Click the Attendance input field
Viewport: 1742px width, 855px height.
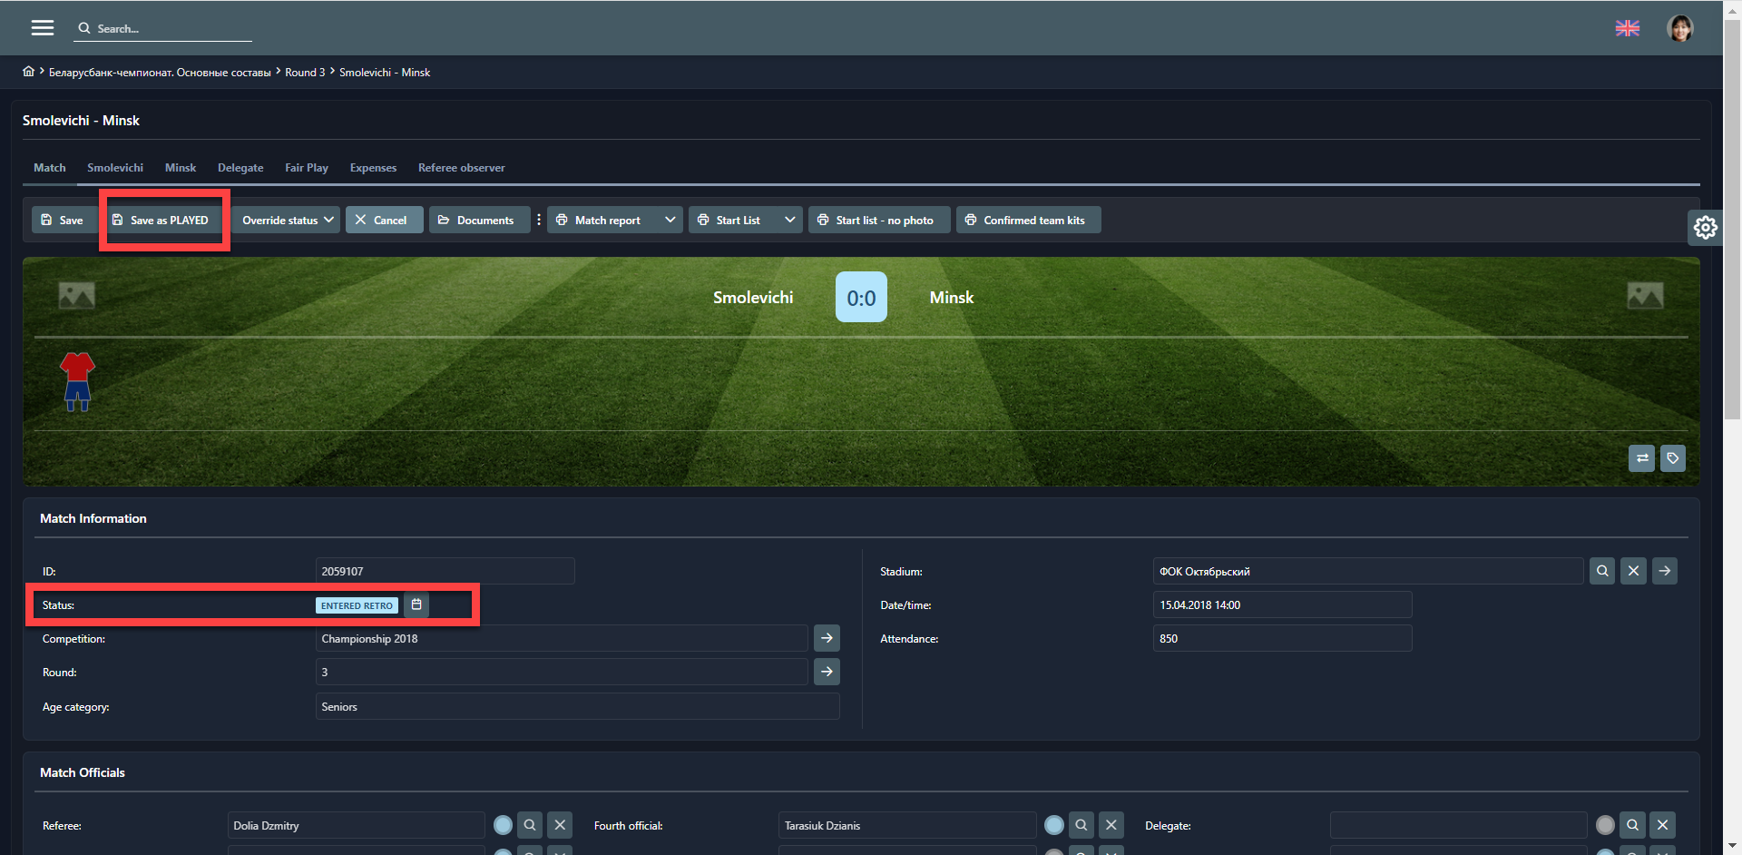[1281, 638]
